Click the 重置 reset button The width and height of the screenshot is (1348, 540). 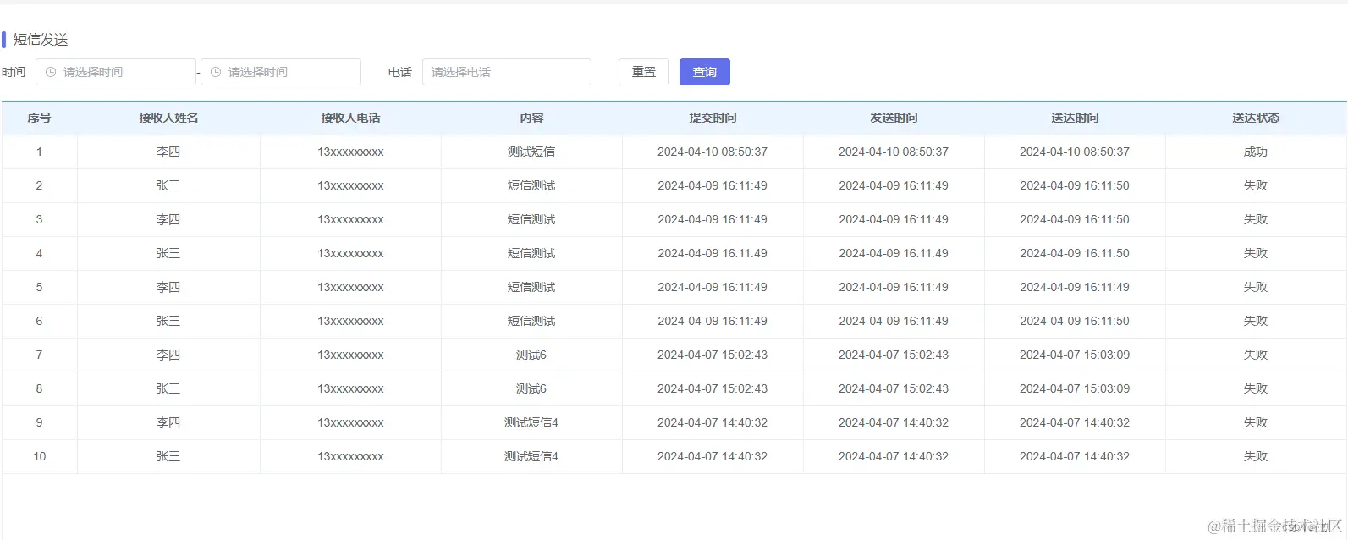pyautogui.click(x=644, y=72)
